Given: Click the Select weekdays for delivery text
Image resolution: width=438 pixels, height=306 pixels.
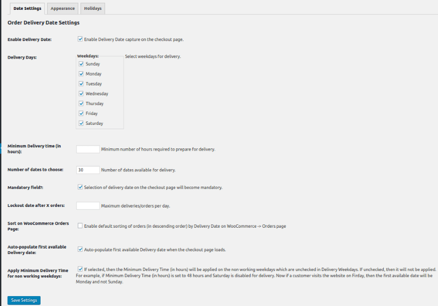Looking at the screenshot, I should (x=153, y=56).
